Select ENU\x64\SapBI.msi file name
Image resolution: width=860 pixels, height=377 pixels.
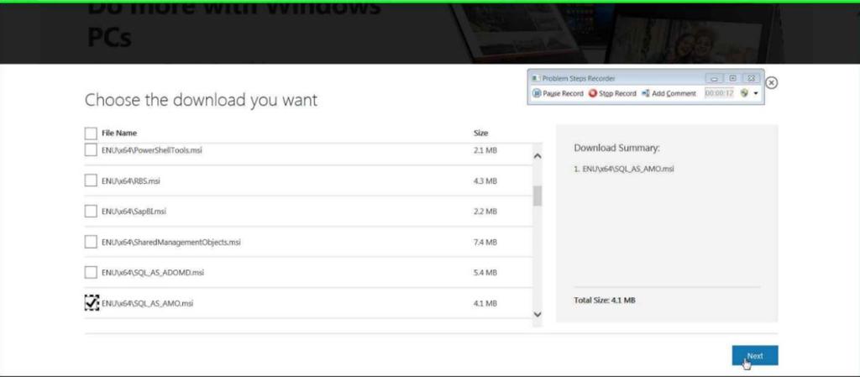click(134, 212)
